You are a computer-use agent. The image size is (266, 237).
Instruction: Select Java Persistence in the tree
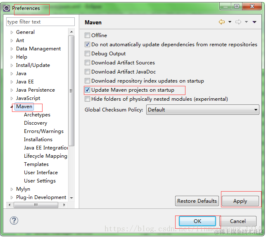pyautogui.click(x=36, y=90)
